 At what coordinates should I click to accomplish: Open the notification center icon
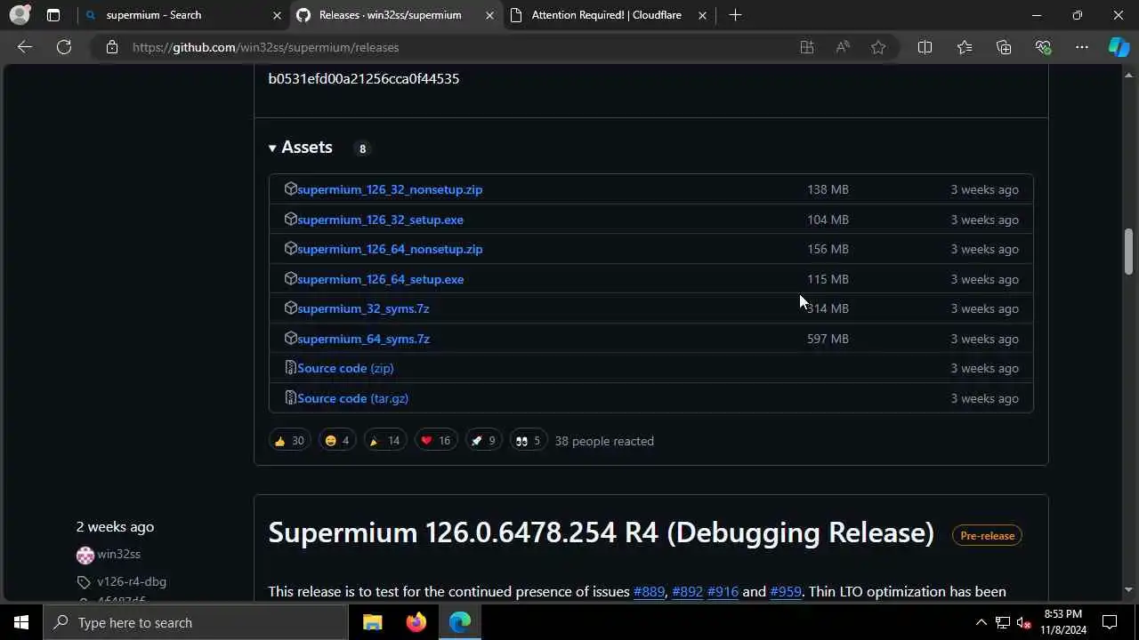(x=1110, y=622)
